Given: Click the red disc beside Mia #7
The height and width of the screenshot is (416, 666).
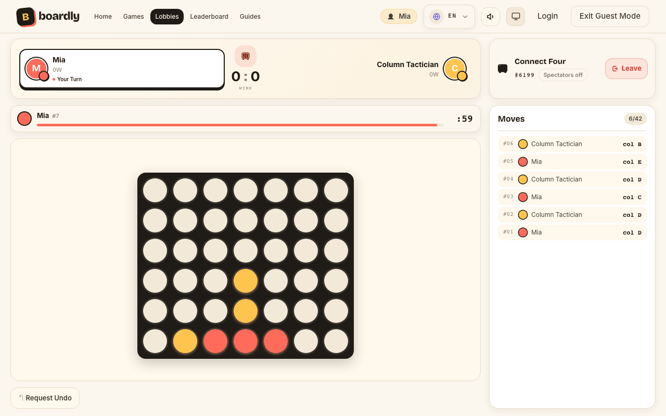Looking at the screenshot, I should (24, 119).
